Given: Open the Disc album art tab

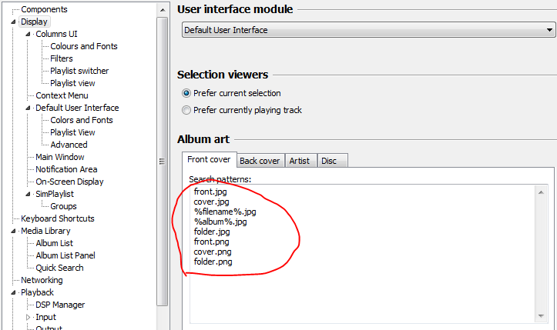Looking at the screenshot, I should point(328,161).
